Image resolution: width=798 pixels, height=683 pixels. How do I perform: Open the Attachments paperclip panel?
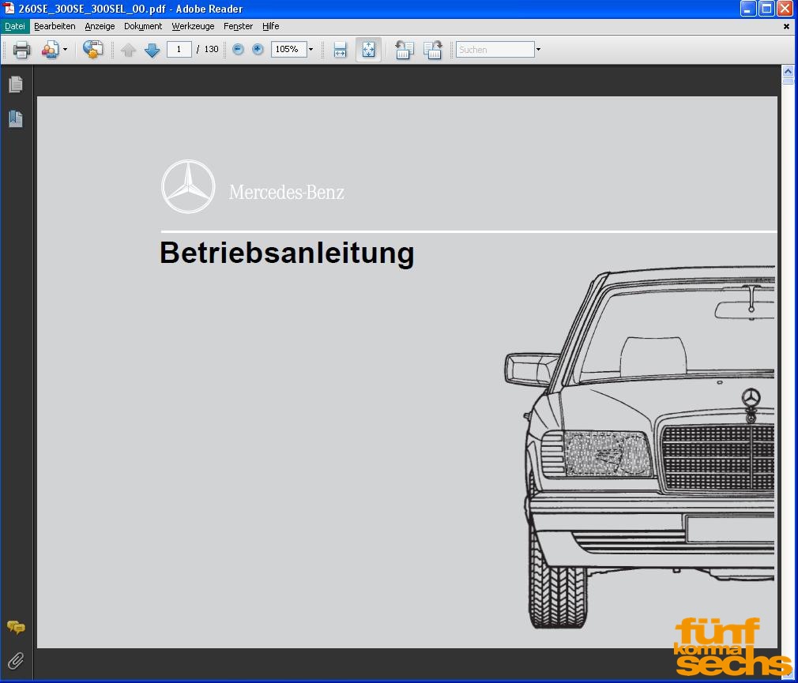point(16,661)
